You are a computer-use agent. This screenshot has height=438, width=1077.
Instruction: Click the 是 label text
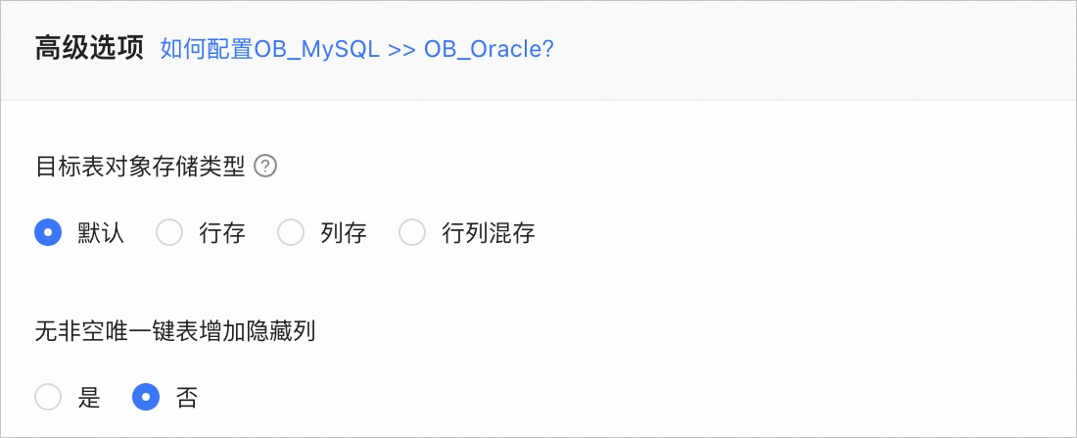89,398
